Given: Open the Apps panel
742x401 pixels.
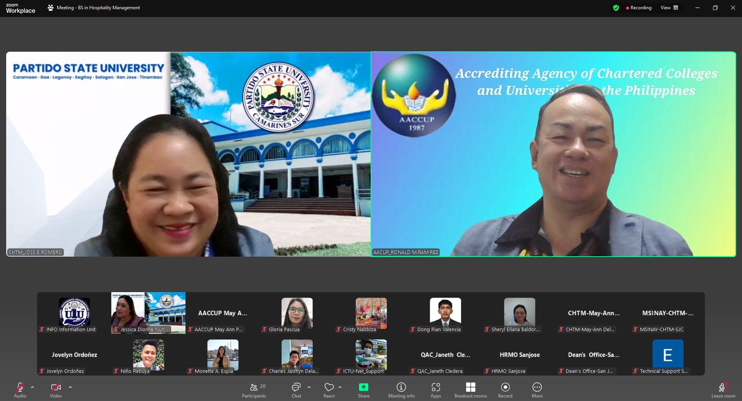Looking at the screenshot, I should point(436,390).
